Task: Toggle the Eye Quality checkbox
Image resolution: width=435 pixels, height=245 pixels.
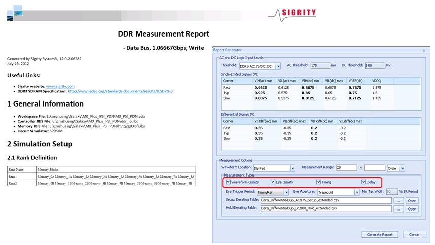Action: point(273,182)
